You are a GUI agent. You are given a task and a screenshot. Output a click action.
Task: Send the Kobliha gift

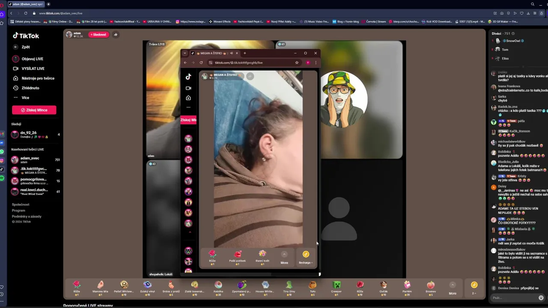(218, 288)
